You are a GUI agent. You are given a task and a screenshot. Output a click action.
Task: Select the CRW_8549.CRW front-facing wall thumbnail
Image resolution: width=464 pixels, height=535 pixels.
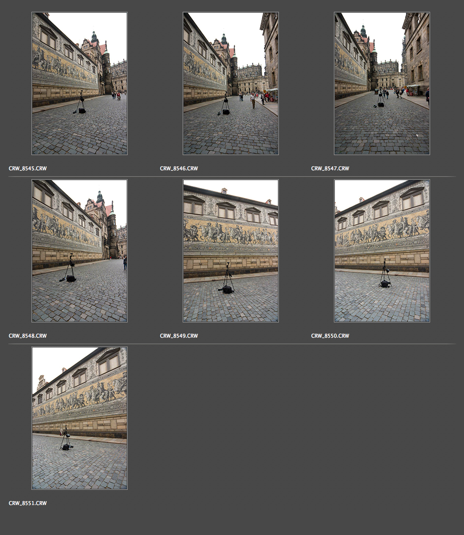231,251
